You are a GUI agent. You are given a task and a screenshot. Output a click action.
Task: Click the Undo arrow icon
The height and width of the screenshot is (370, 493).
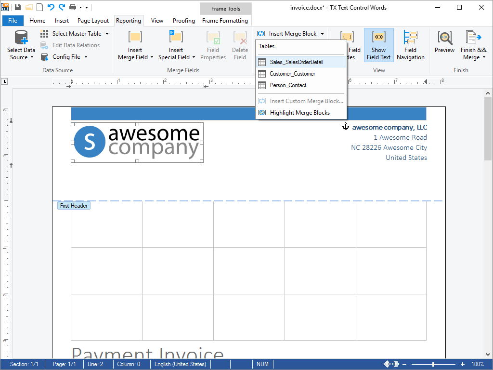[x=51, y=7]
